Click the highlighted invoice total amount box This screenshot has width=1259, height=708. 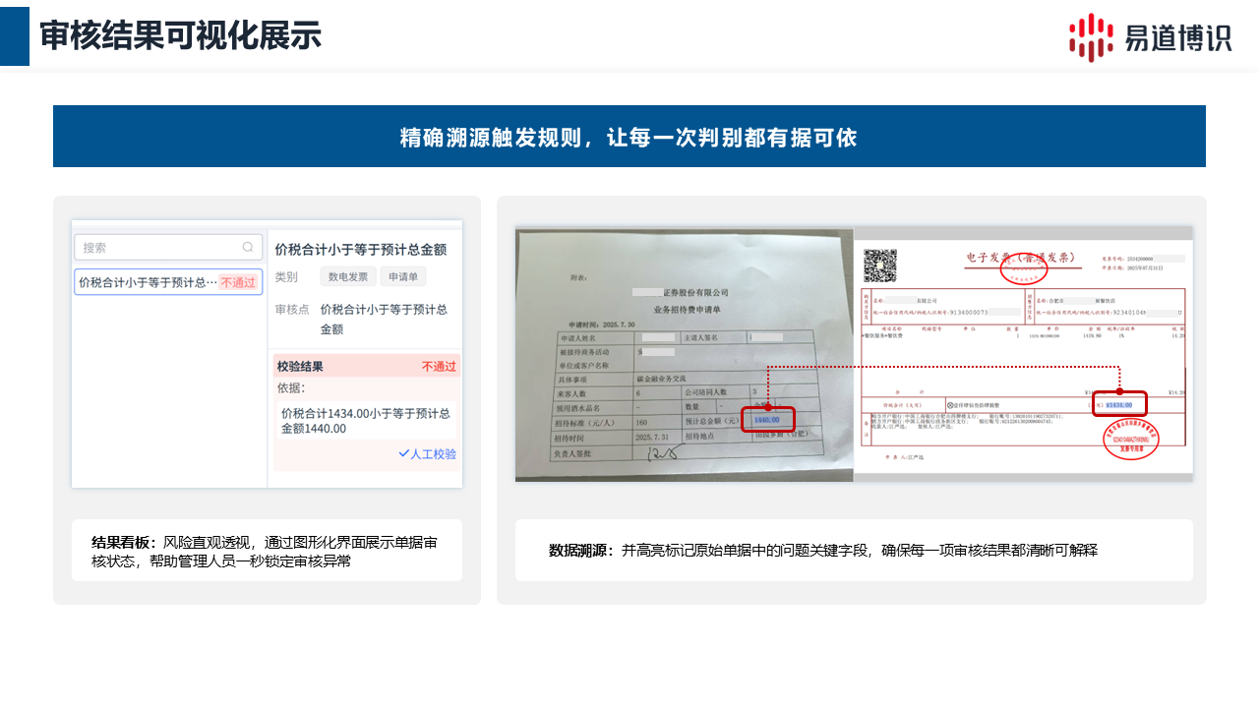click(x=1119, y=404)
